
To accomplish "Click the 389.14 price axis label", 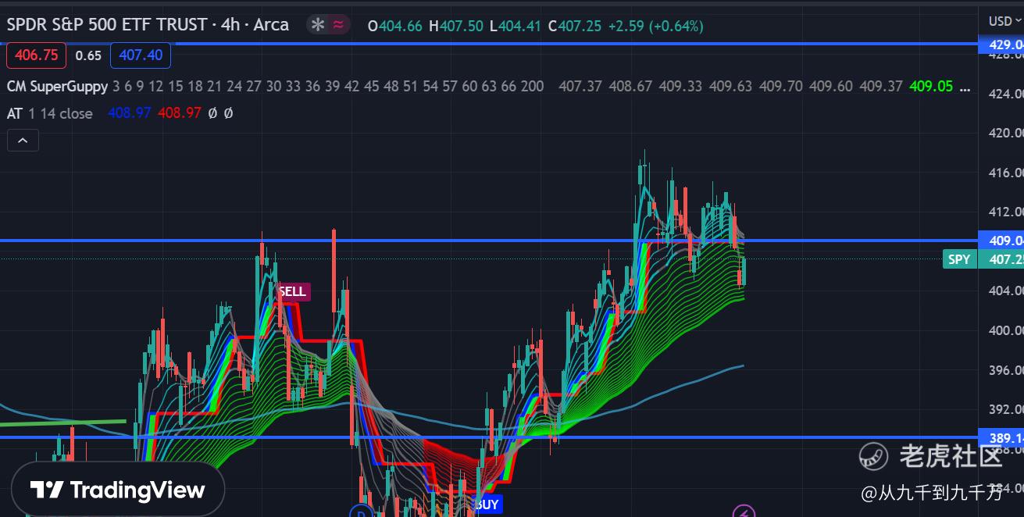I will pos(1001,437).
